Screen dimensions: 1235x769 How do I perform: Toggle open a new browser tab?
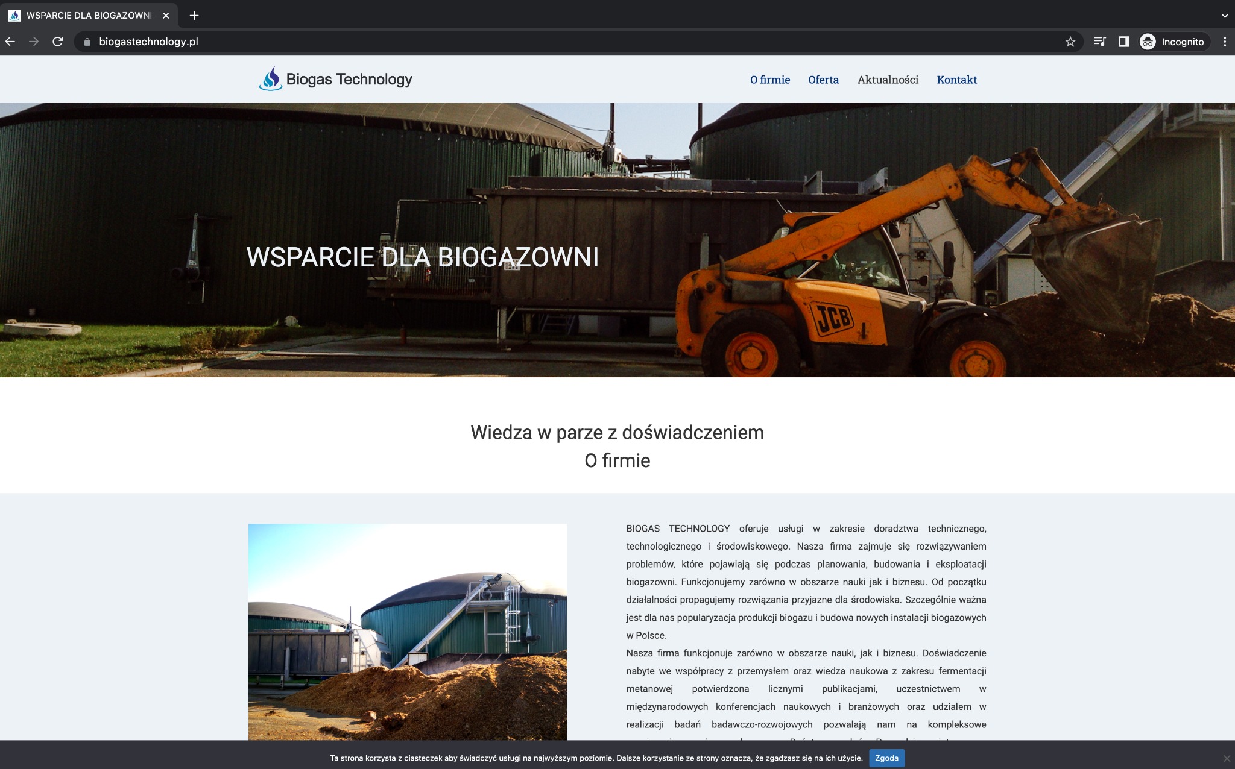194,16
